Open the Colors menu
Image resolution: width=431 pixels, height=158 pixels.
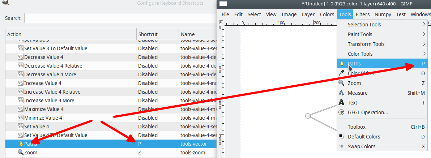327,14
